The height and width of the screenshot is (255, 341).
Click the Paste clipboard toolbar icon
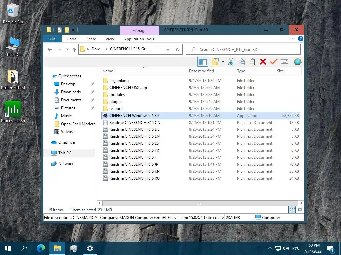coord(252,62)
